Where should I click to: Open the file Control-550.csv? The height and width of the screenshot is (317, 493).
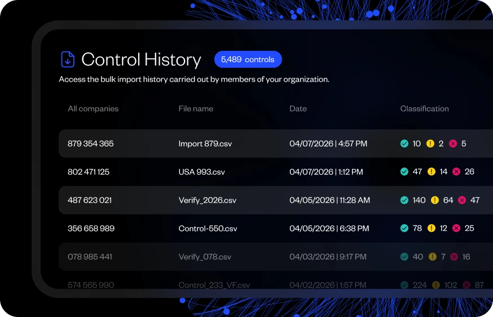pos(208,228)
